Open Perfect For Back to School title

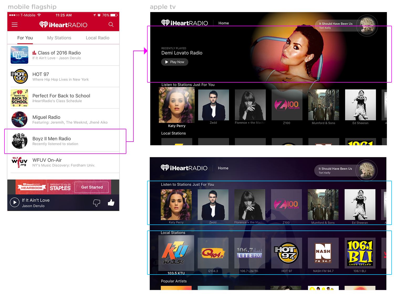coord(61,96)
